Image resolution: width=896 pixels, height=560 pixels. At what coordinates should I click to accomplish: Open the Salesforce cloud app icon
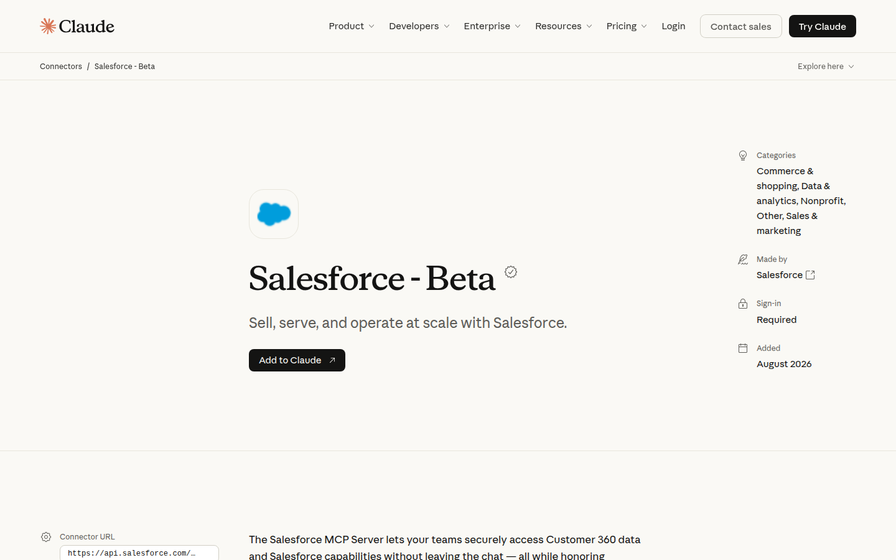[274, 214]
